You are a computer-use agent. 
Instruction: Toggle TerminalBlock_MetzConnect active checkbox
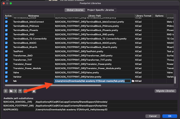point(6,22)
